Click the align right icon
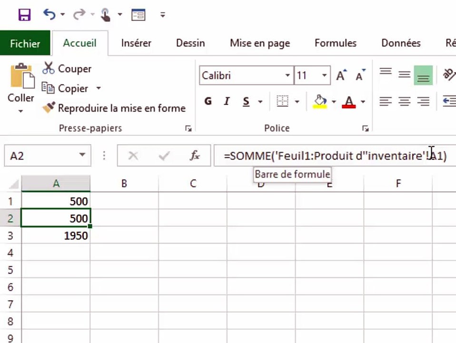This screenshot has height=343, width=456. [423, 101]
